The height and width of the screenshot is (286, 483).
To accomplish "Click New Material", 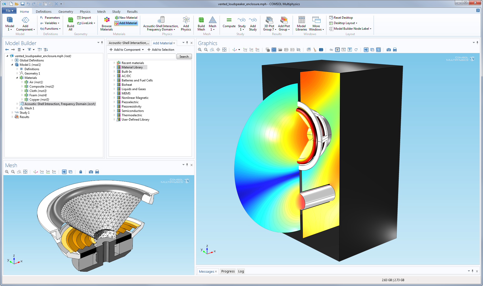I will [x=126, y=18].
